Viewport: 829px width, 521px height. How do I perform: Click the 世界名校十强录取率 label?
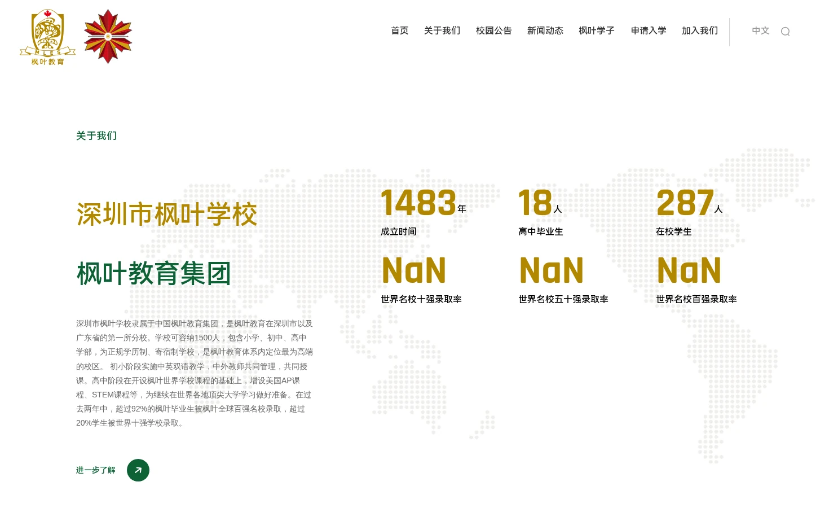coord(421,299)
